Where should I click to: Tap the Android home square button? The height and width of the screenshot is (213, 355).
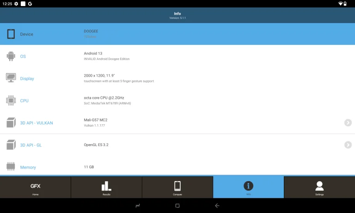177,206
